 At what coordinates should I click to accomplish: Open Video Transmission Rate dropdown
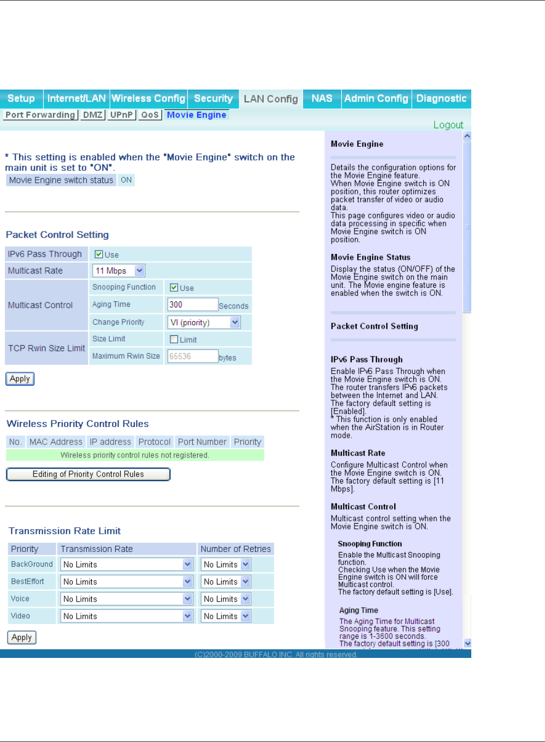(x=127, y=616)
